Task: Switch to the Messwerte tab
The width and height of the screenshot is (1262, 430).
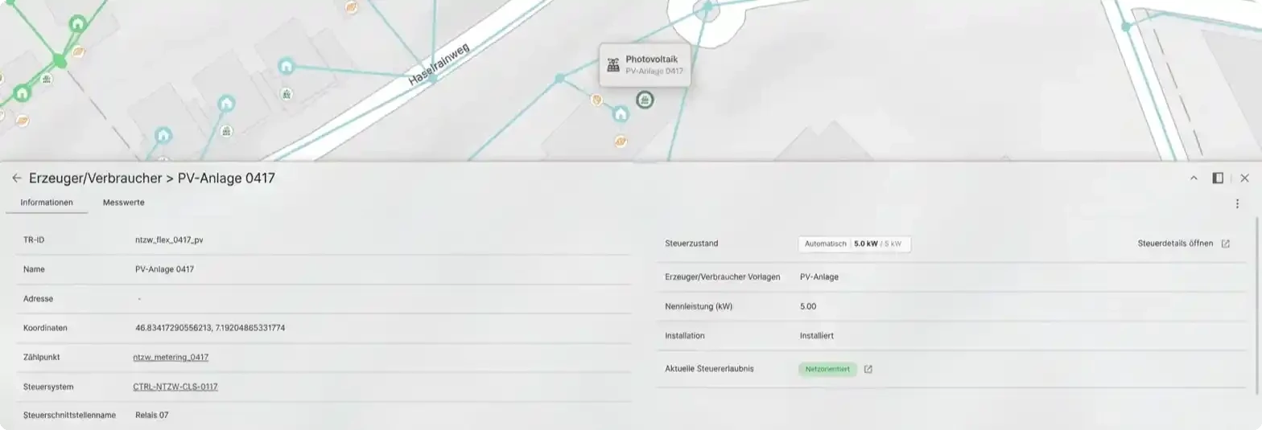Action: pos(124,203)
